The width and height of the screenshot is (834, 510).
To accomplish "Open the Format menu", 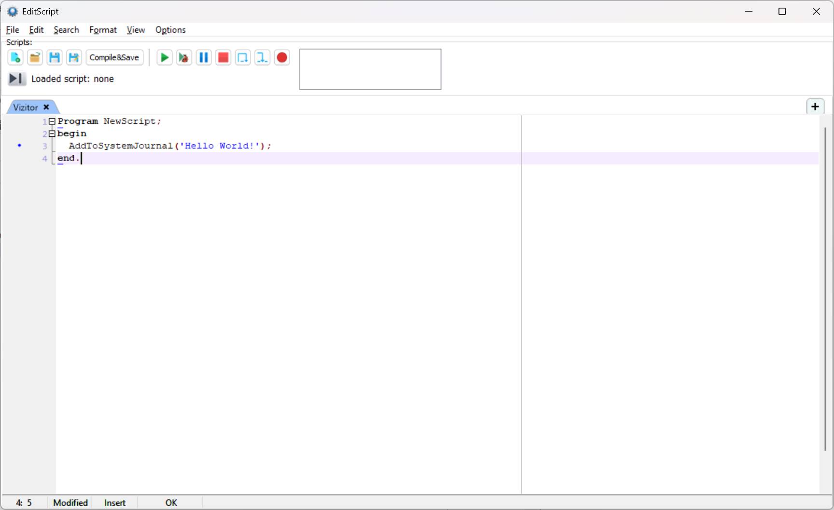I will [103, 30].
